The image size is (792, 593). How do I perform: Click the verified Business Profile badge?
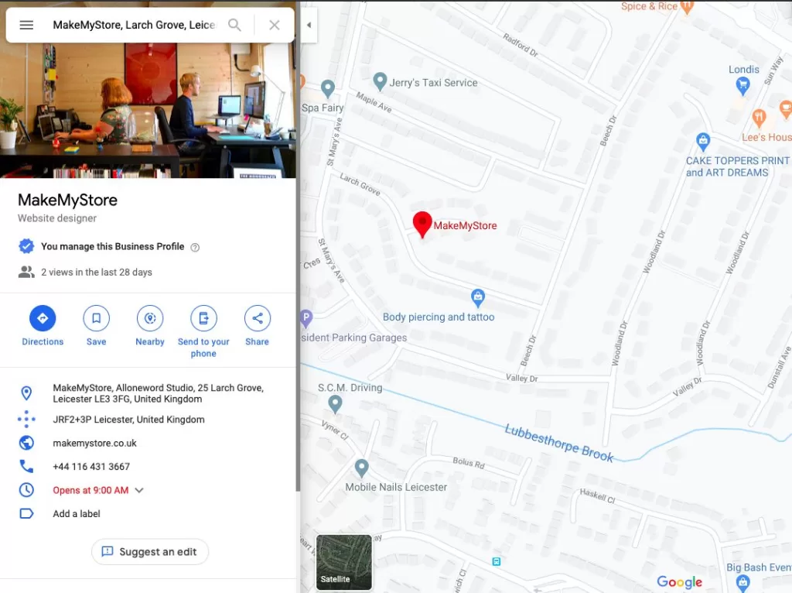26,246
